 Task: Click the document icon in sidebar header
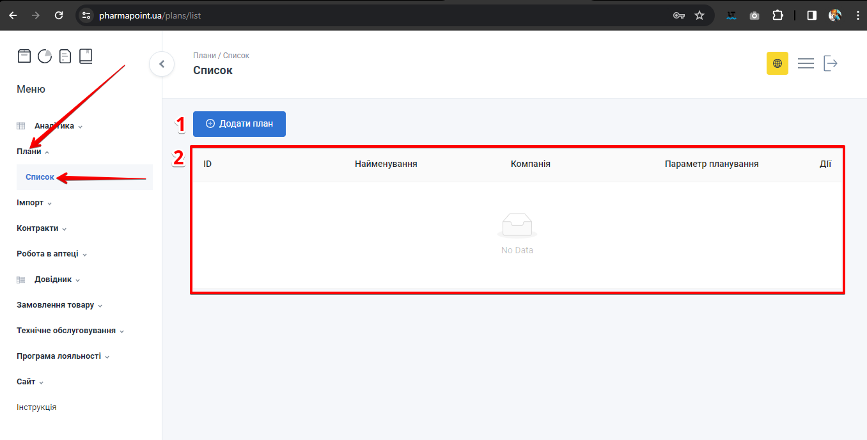click(65, 56)
